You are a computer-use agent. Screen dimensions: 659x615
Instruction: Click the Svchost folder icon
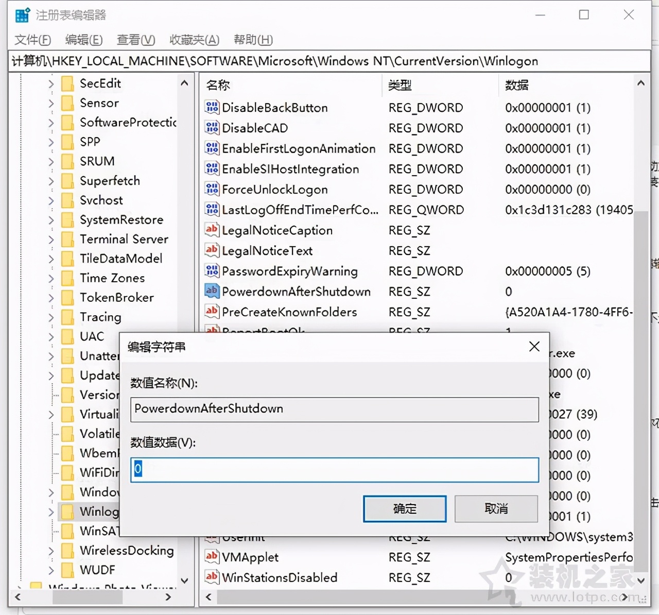[x=67, y=200]
